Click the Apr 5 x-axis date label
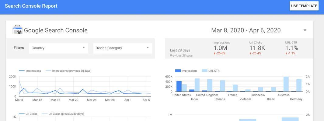 click(x=146, y=100)
